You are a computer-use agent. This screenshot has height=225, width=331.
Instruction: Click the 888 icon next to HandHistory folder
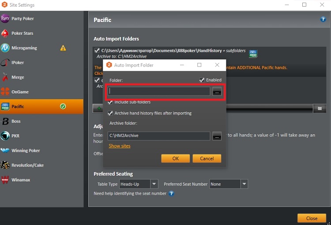tap(253, 54)
